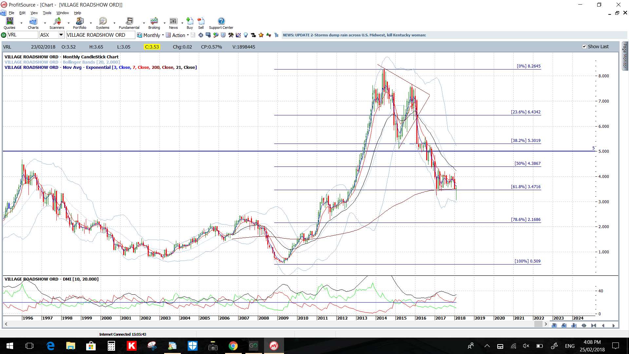Click the horizontal scrollbar left arrow
Viewport: 629px width, 354px height.
(x=6, y=324)
